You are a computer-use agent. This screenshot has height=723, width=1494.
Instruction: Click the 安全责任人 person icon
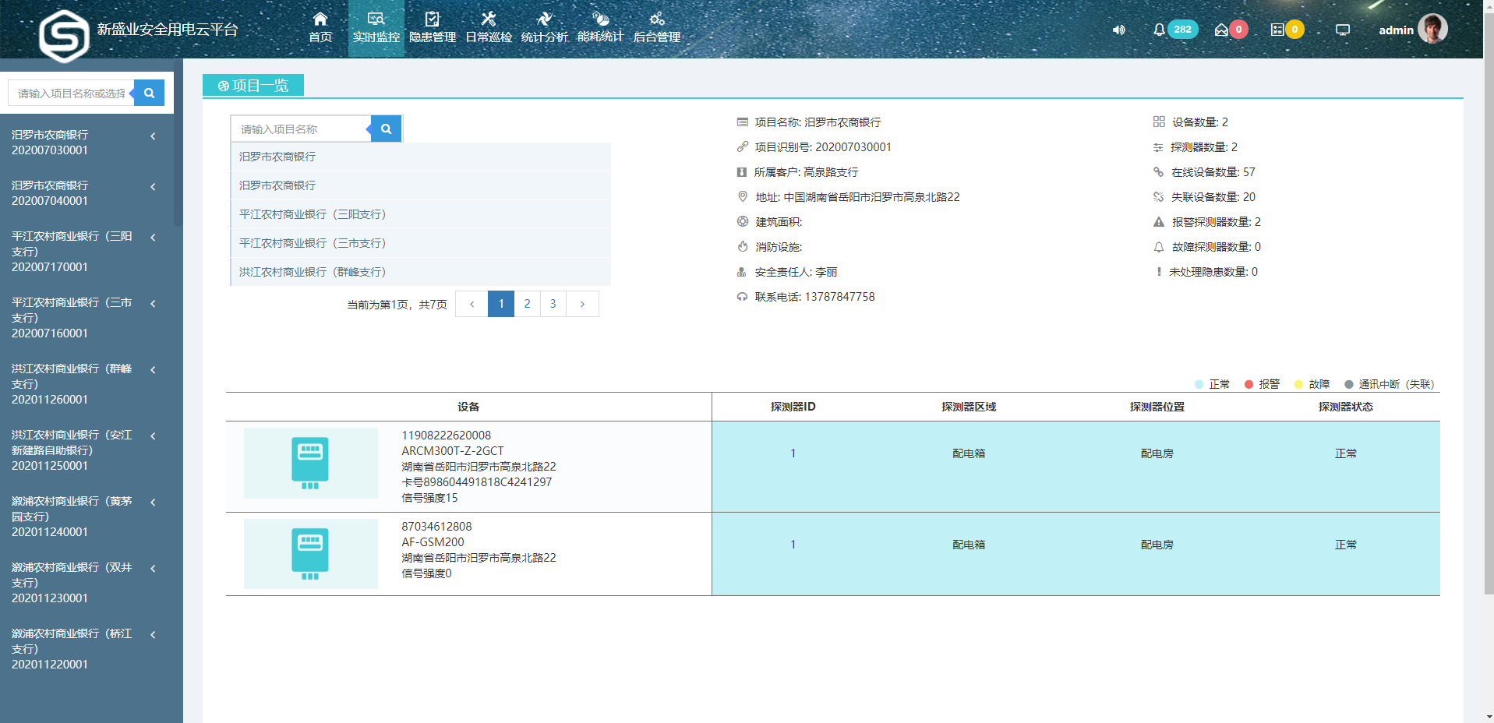742,272
